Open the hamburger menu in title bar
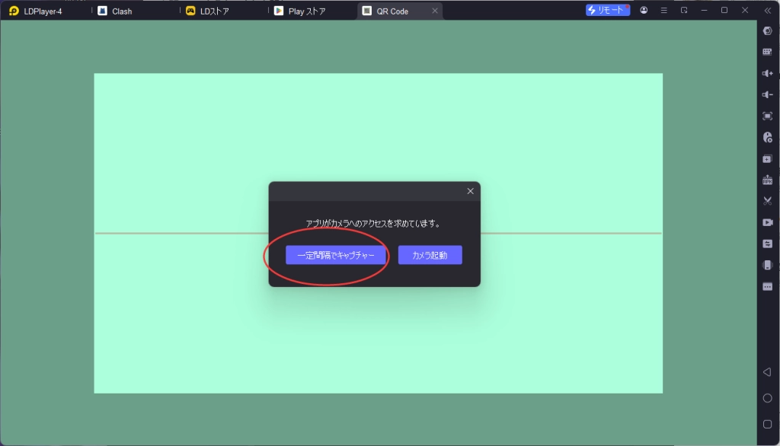 tap(663, 11)
